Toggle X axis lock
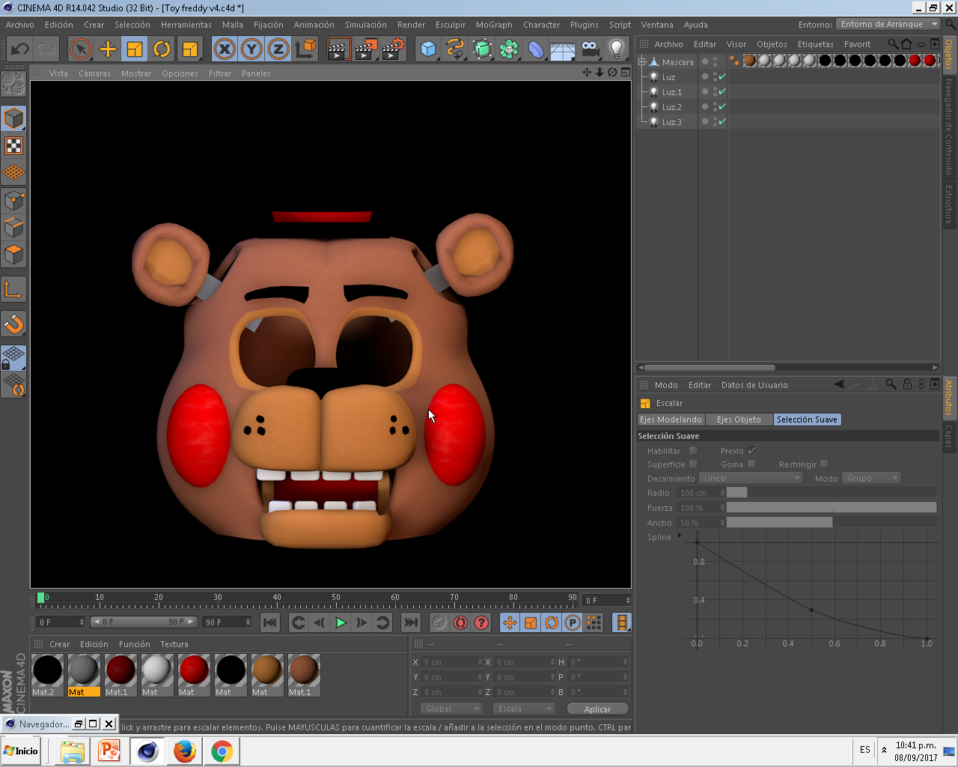The height and width of the screenshot is (767, 958). coord(225,49)
